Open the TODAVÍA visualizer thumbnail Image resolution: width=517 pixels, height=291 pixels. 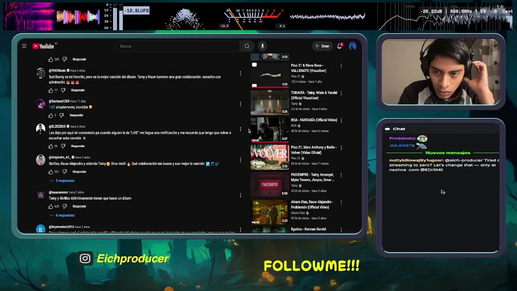[x=270, y=103]
